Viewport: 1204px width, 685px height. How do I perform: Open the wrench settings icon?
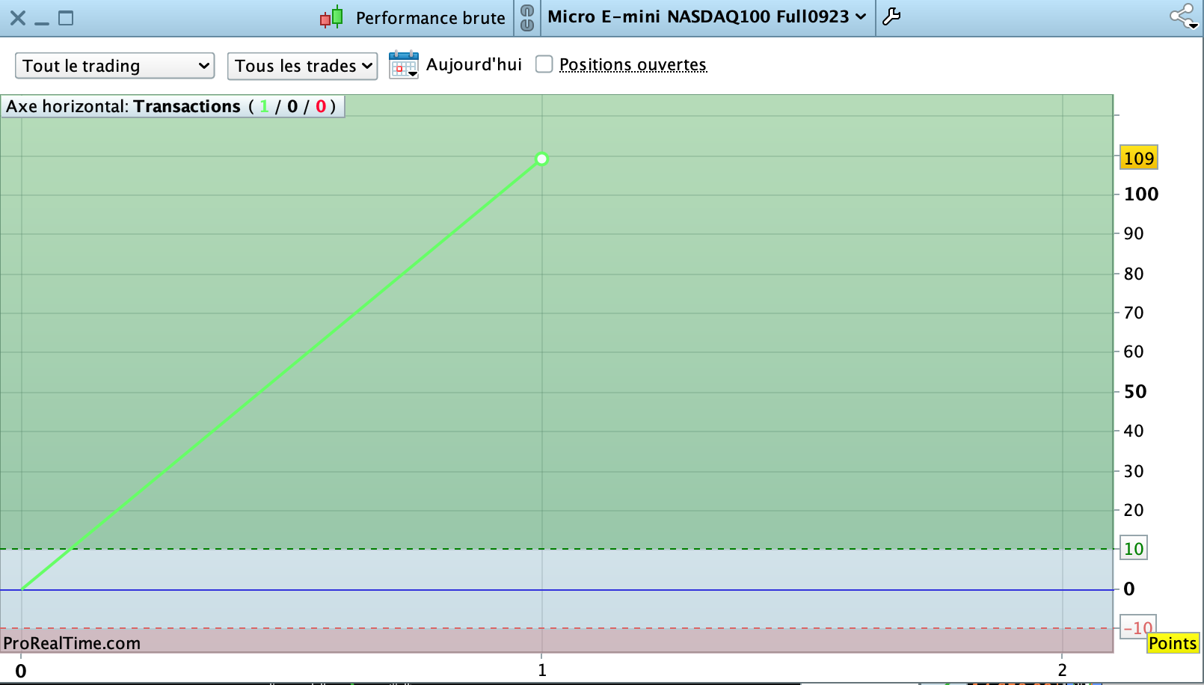click(x=891, y=16)
